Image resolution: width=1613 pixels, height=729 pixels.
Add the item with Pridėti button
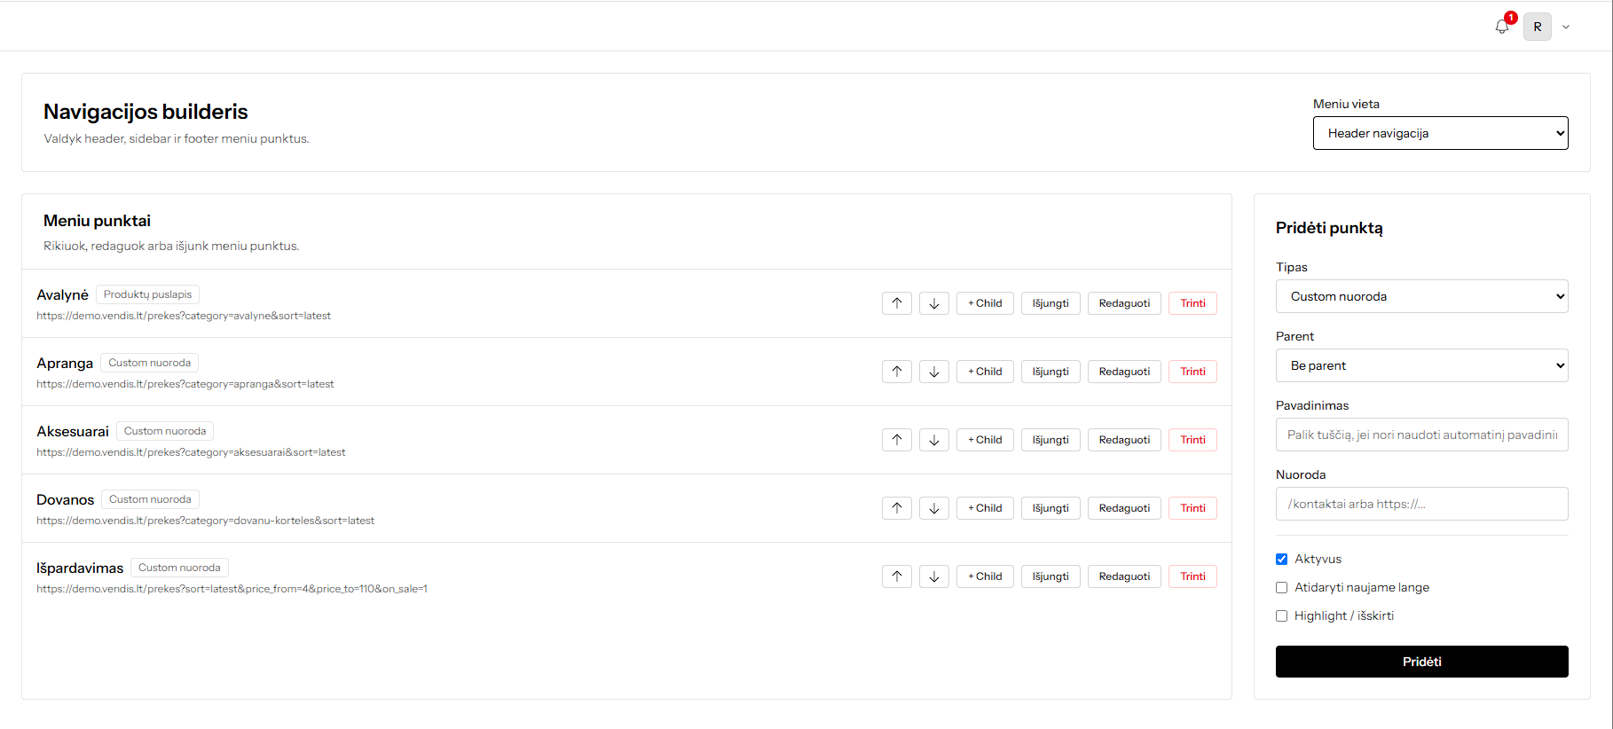(1421, 662)
